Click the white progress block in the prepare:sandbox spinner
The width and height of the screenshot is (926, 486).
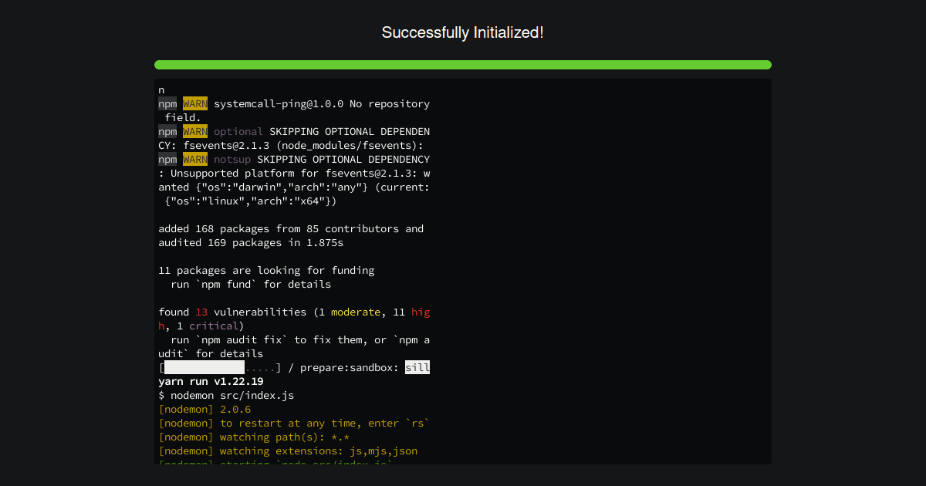pyautogui.click(x=202, y=367)
